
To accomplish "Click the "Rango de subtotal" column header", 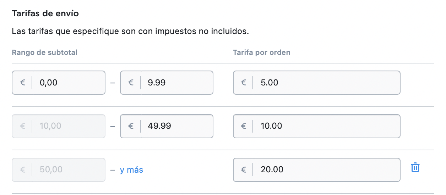I will point(45,52).
